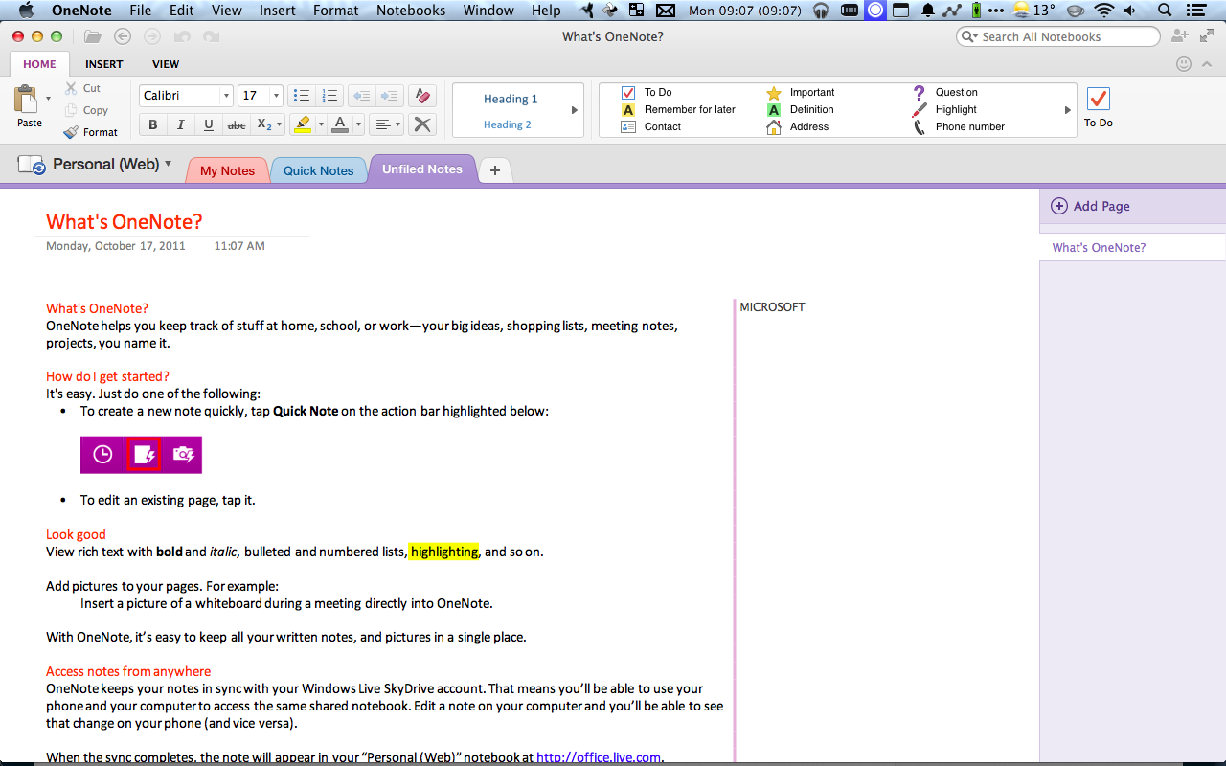Open the Notebooks menu
The width and height of the screenshot is (1226, 766).
(x=411, y=11)
